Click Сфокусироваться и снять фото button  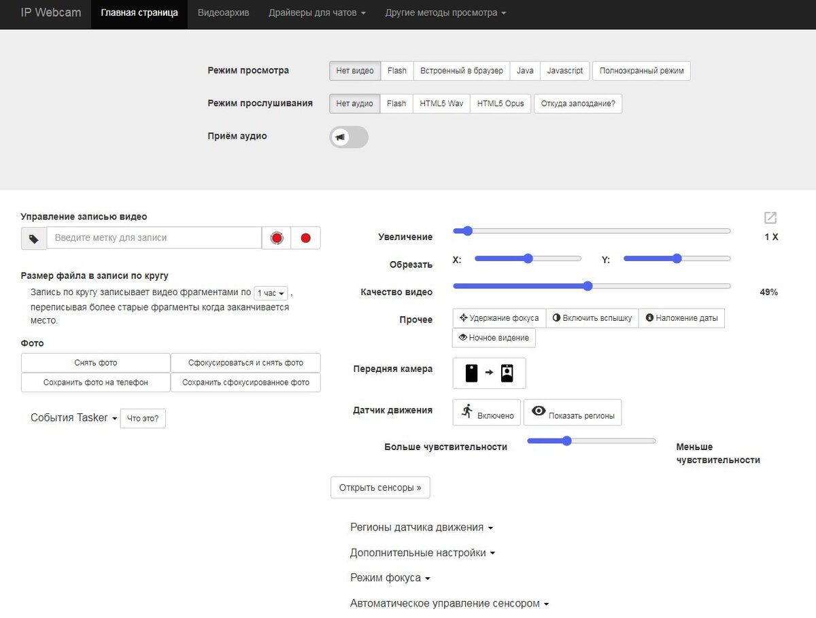[245, 363]
